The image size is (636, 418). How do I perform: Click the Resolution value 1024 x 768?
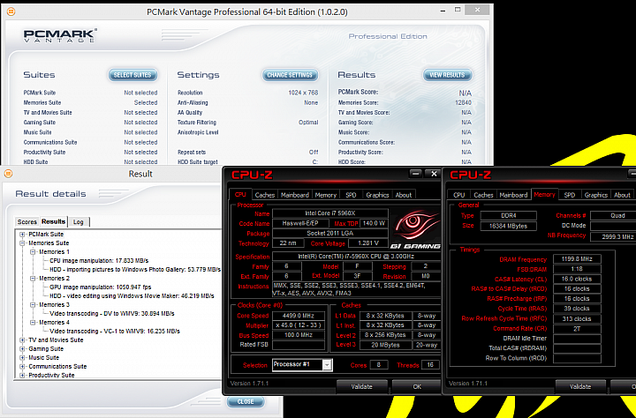[303, 93]
